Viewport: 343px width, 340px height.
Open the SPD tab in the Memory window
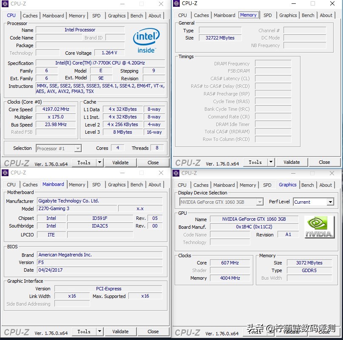(267, 15)
